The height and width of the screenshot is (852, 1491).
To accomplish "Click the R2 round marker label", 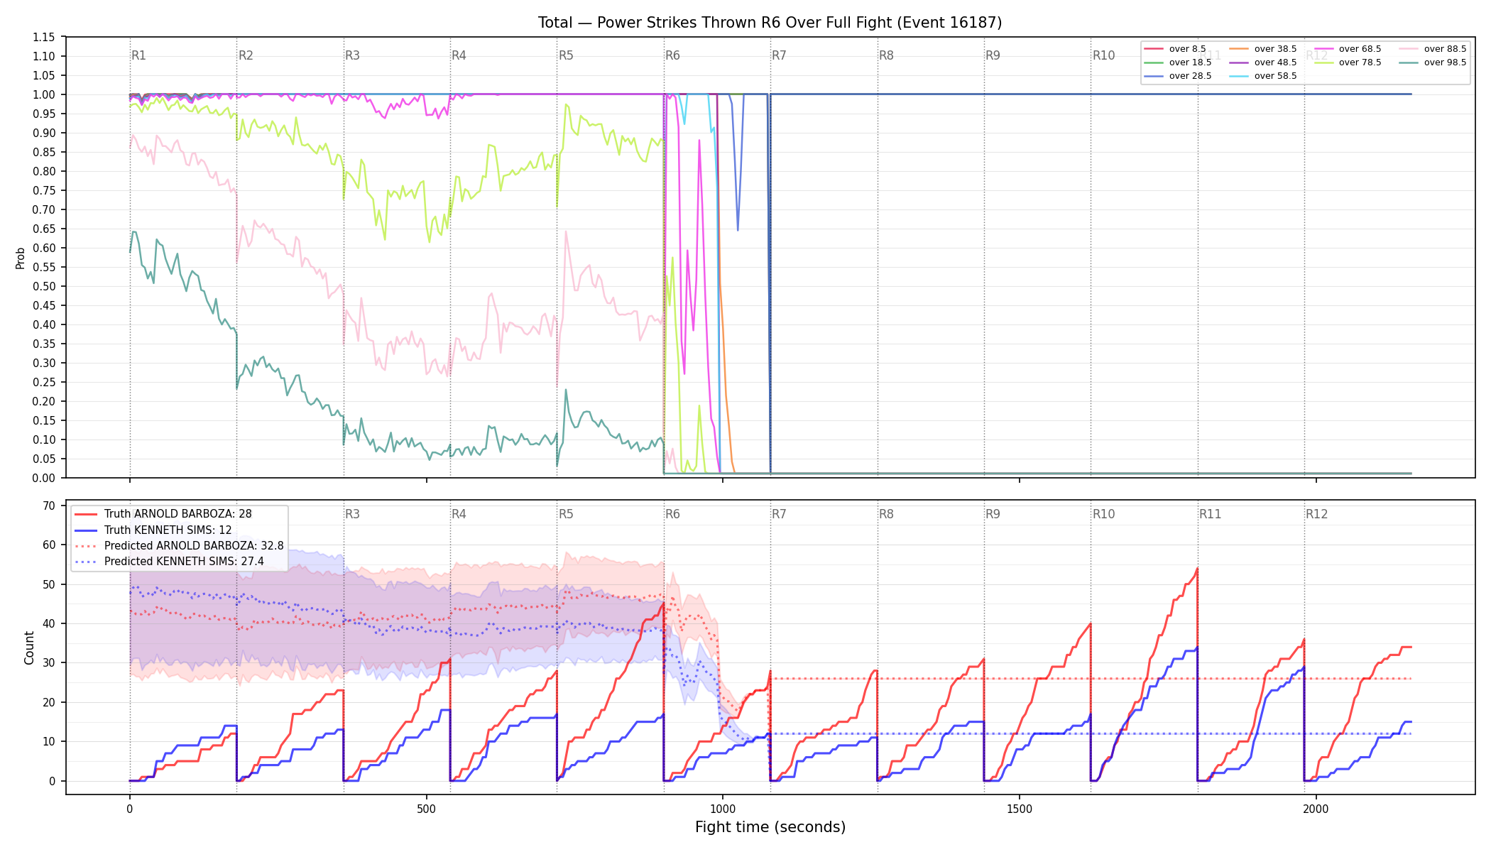I will tap(246, 55).
